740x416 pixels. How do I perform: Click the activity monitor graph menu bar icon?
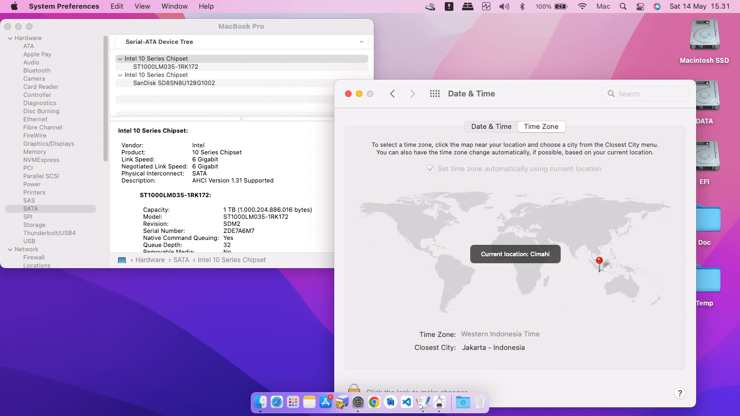486,6
